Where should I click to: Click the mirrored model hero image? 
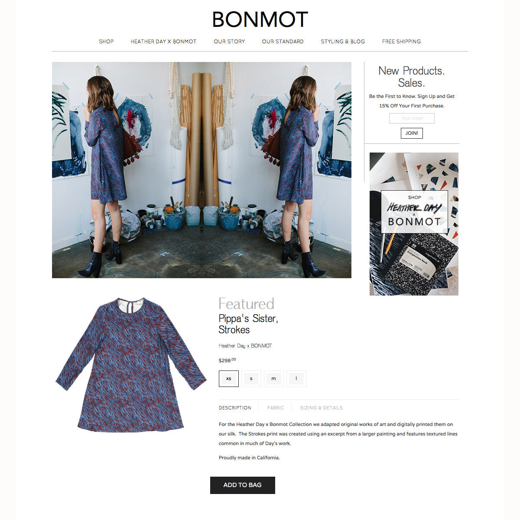pos(201,170)
